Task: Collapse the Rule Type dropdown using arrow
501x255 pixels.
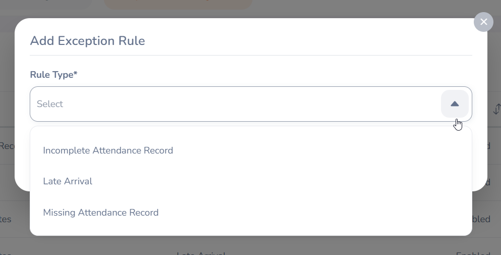Action: coord(455,104)
